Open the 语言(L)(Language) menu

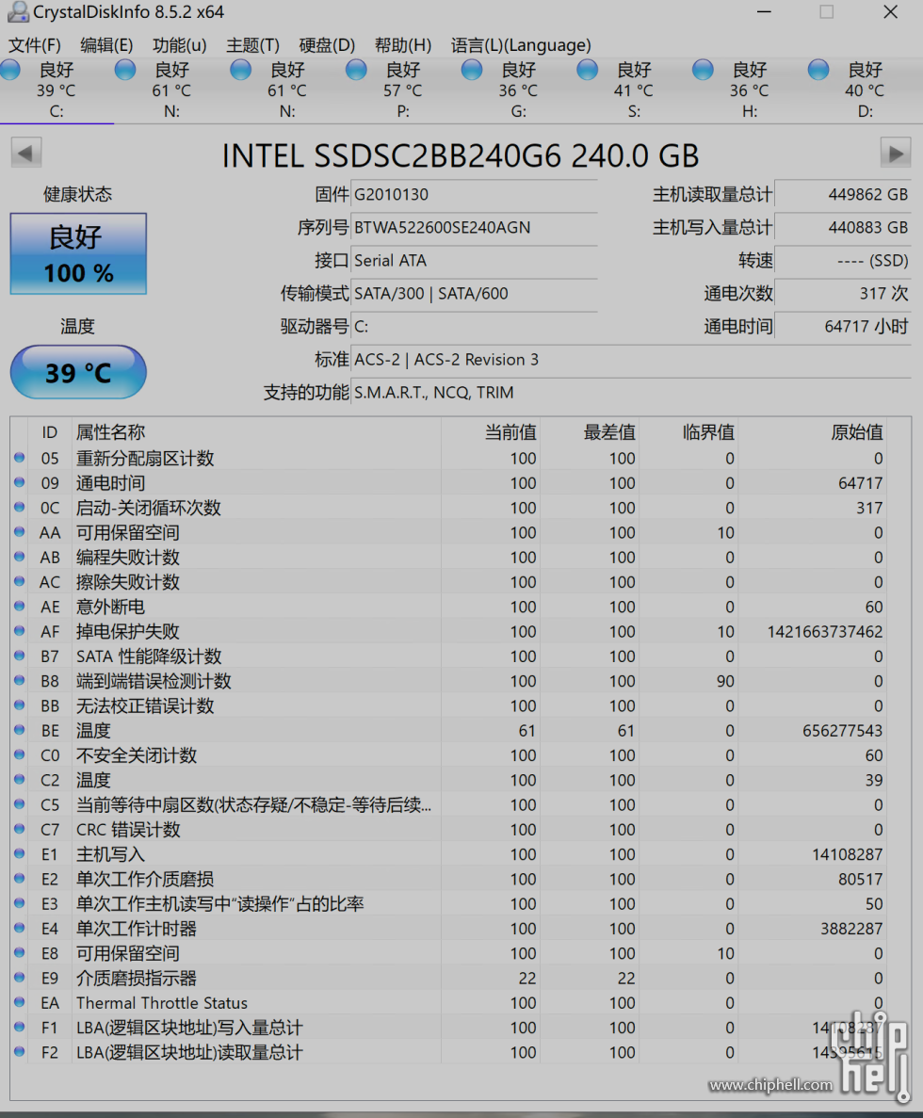521,45
